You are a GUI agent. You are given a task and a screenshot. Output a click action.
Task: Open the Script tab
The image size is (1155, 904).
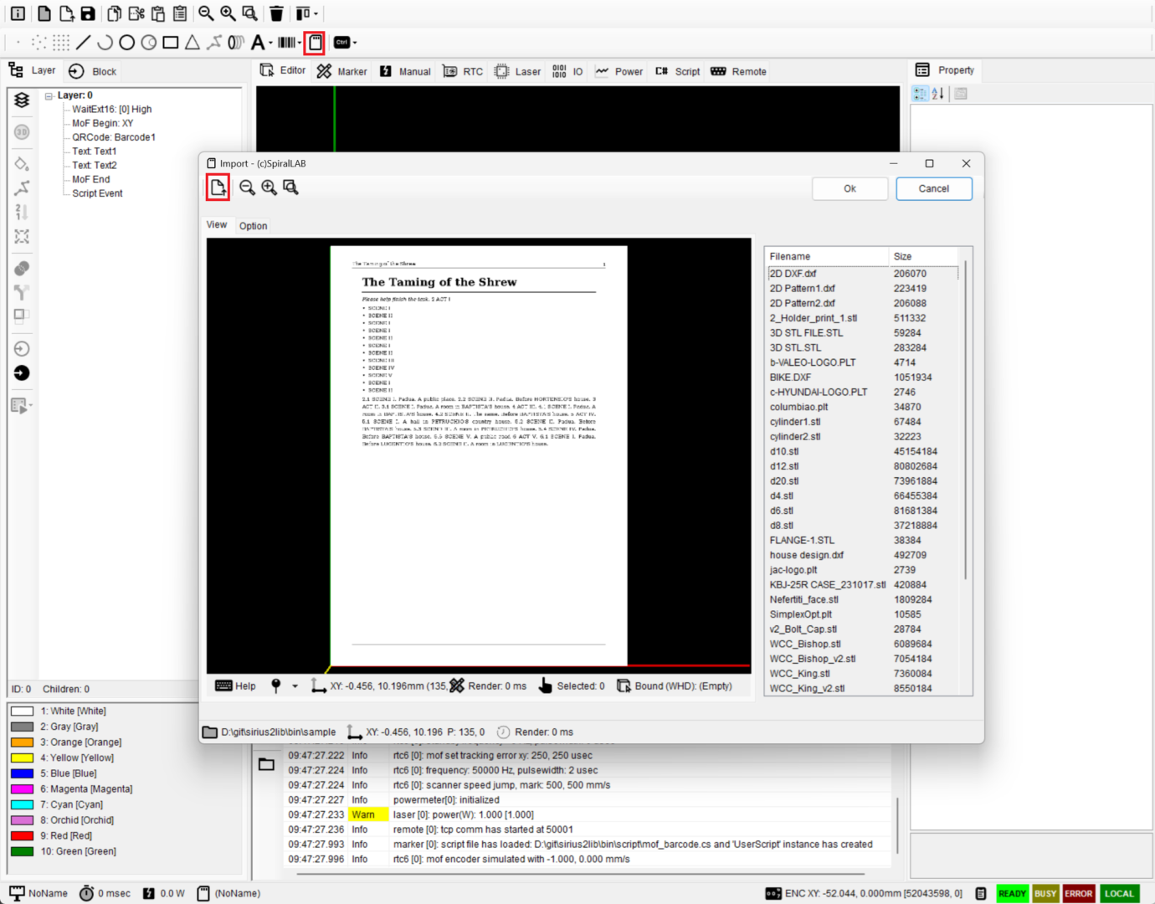point(678,71)
